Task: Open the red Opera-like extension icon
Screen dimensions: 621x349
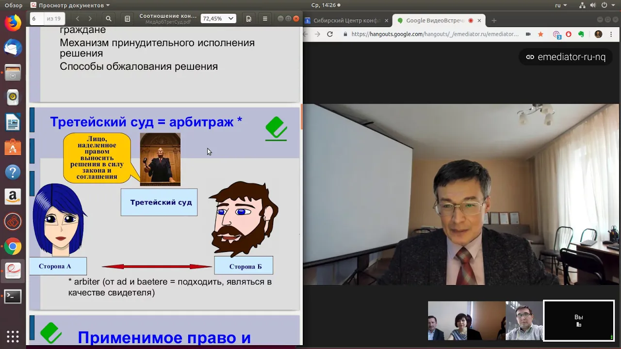Action: tap(569, 34)
